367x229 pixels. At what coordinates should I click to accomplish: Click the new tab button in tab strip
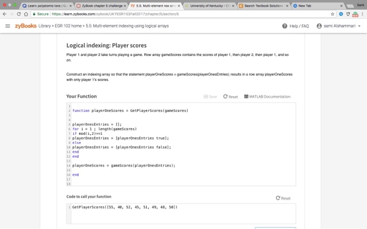point(350,6)
